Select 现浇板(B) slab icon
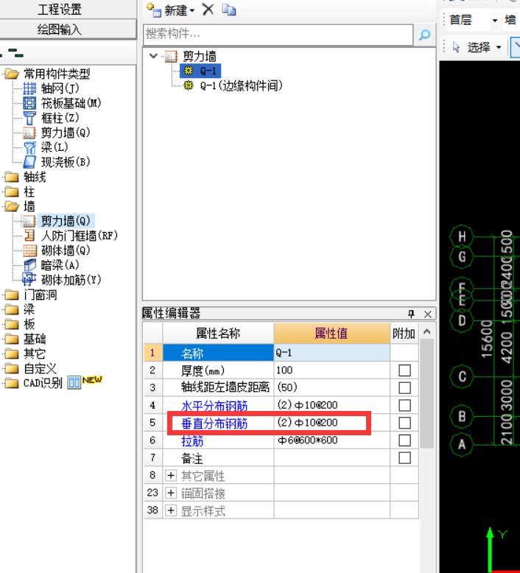Screen dimensions: 520x573 click(29, 162)
